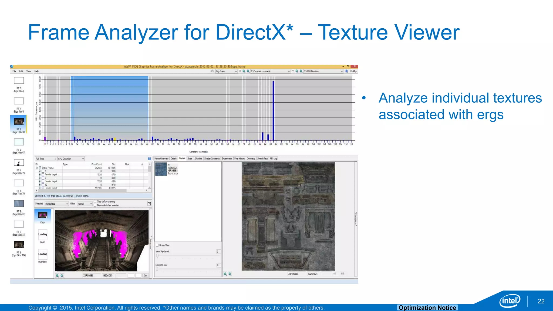Screen dimensions: 553x311
Task: Open the Full Tree dropdown
Action: click(46, 159)
